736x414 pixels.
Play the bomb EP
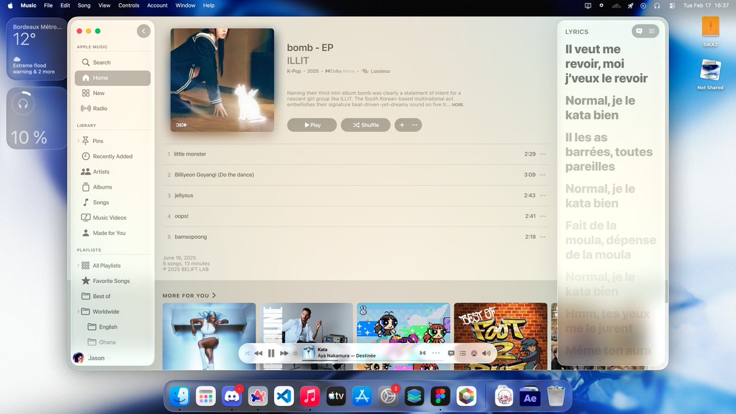coord(312,125)
